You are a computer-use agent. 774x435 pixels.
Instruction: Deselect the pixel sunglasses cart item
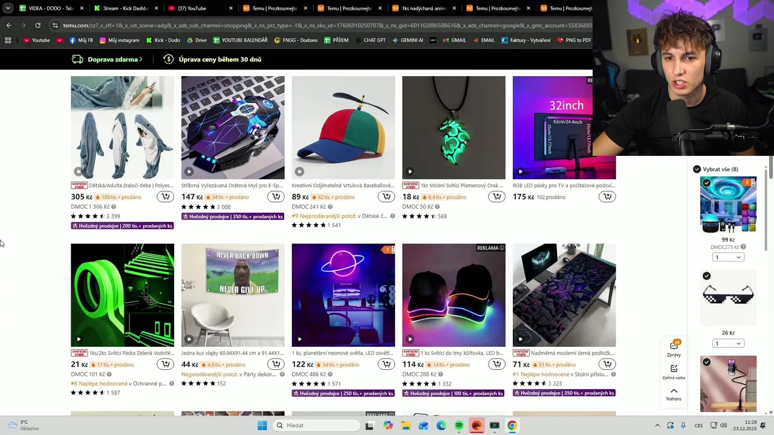(707, 276)
